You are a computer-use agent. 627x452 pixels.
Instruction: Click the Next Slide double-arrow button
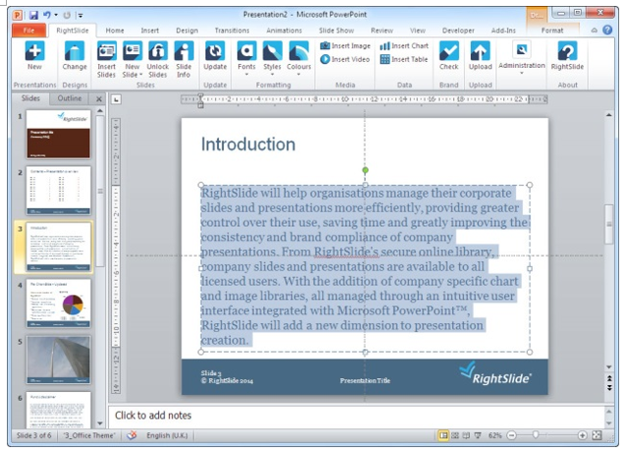[609, 388]
